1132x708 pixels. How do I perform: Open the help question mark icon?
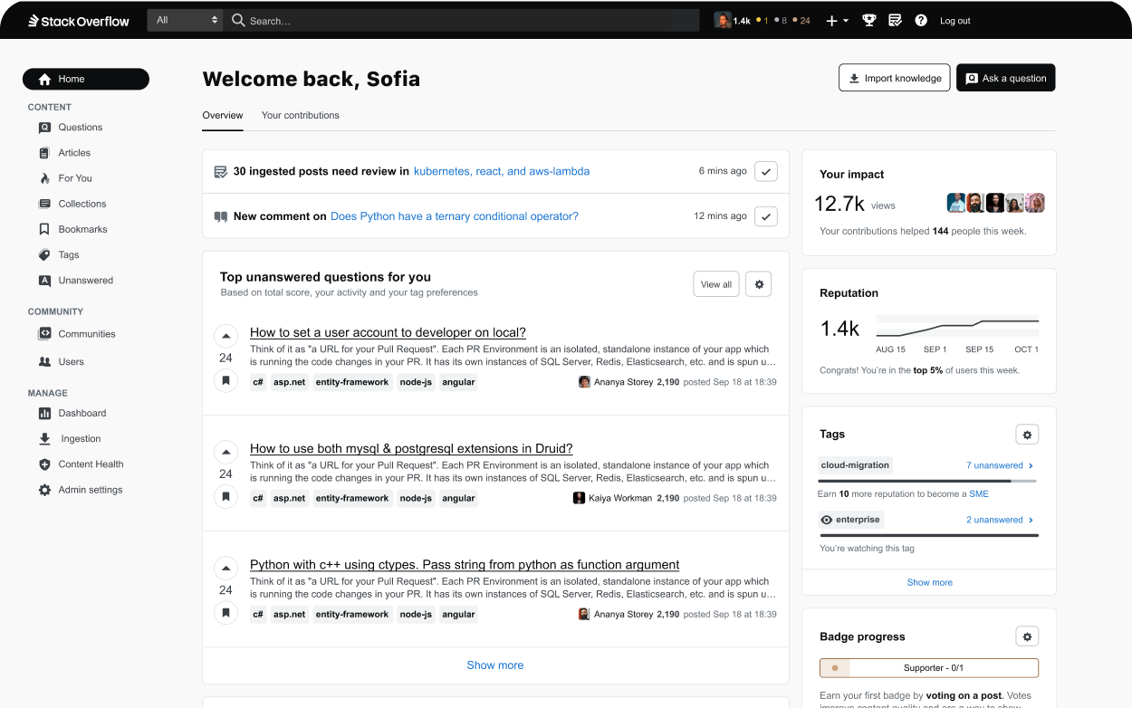tap(921, 20)
